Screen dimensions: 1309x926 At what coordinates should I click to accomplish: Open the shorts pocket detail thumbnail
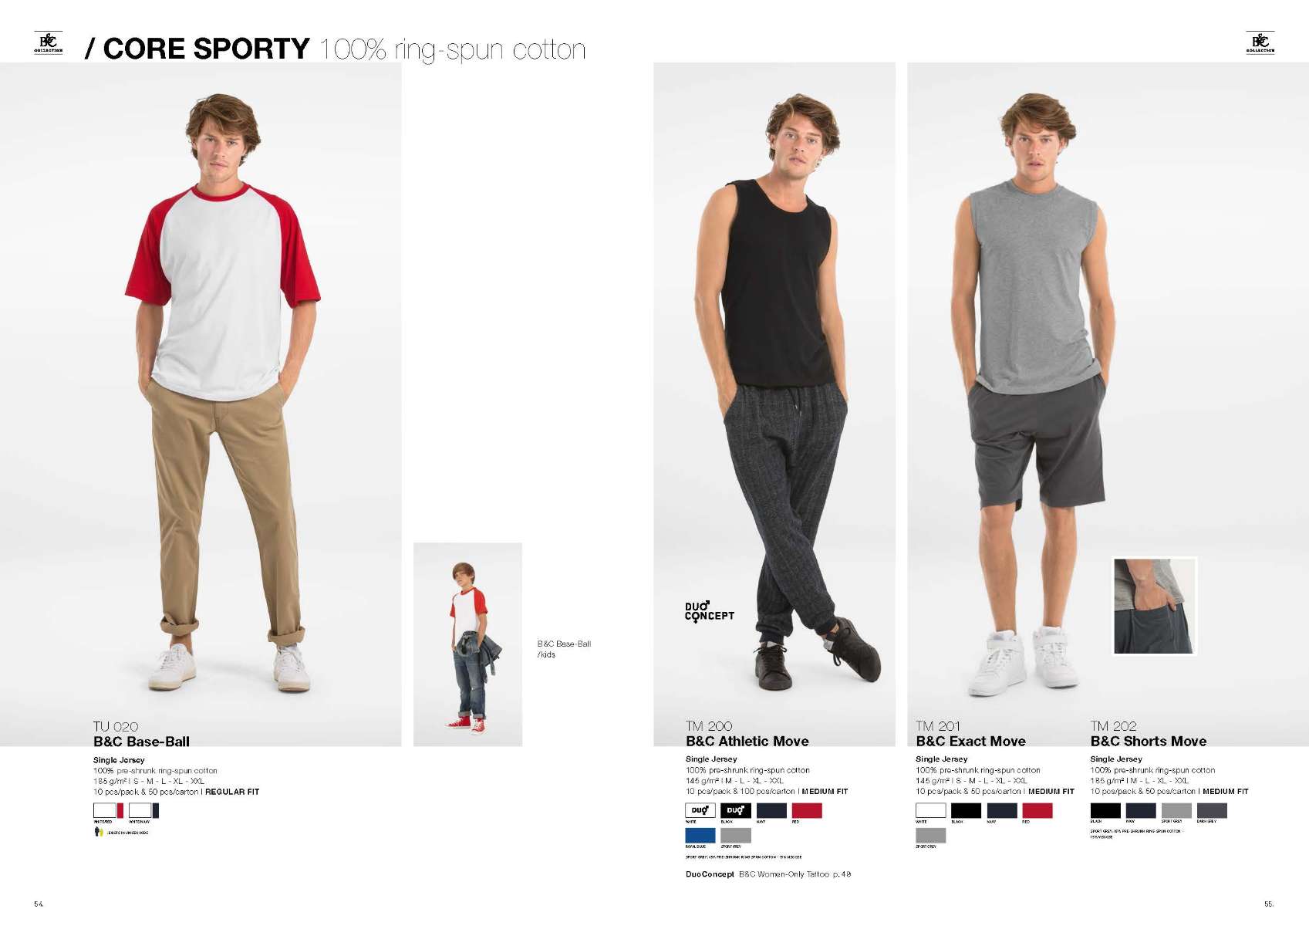click(x=1154, y=606)
